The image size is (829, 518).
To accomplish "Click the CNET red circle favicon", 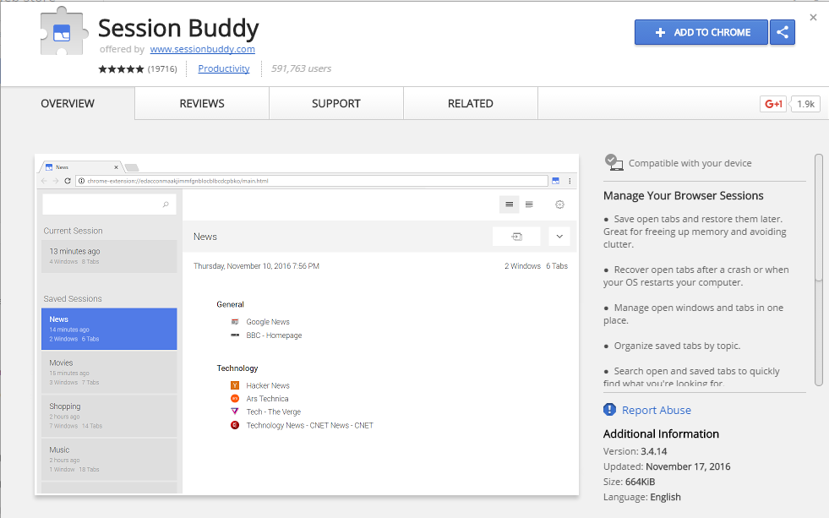I will click(235, 425).
